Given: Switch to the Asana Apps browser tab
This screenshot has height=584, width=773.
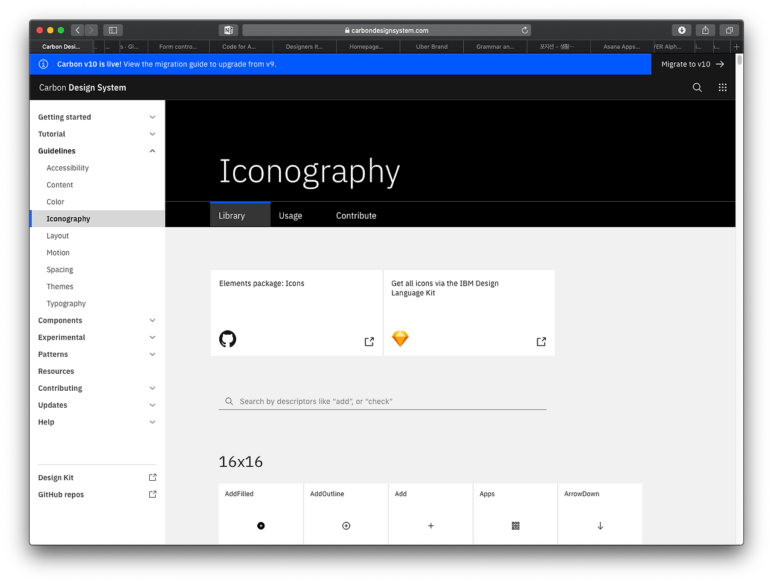Looking at the screenshot, I should click(x=622, y=47).
